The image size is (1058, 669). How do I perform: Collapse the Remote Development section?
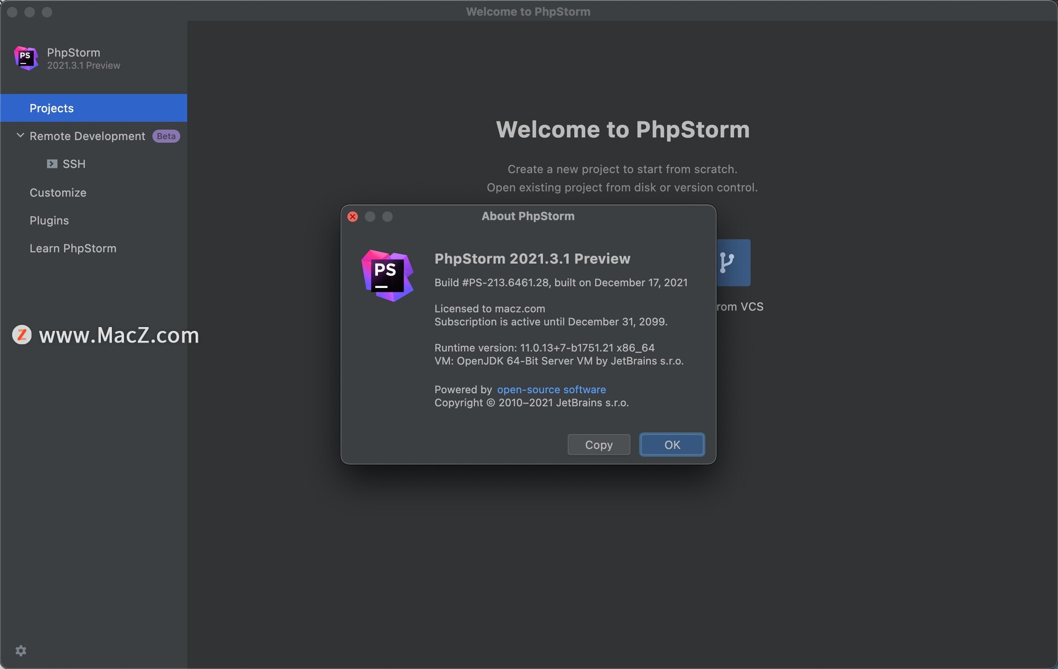click(20, 135)
